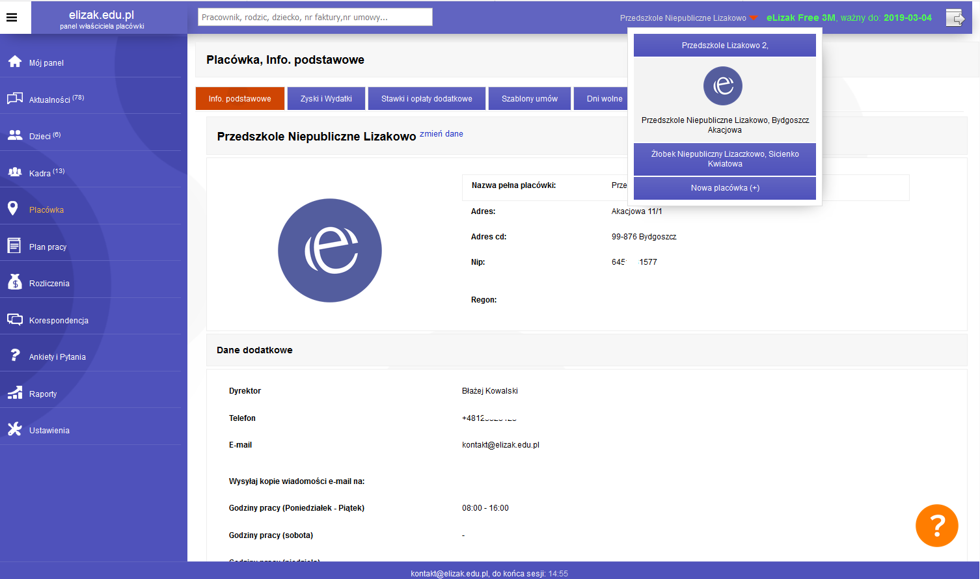Click the 99-876 Bydgoszcz postal value

coord(644,237)
